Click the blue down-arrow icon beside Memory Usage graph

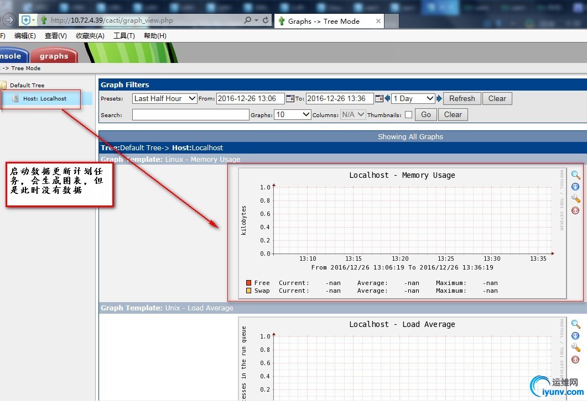575,187
